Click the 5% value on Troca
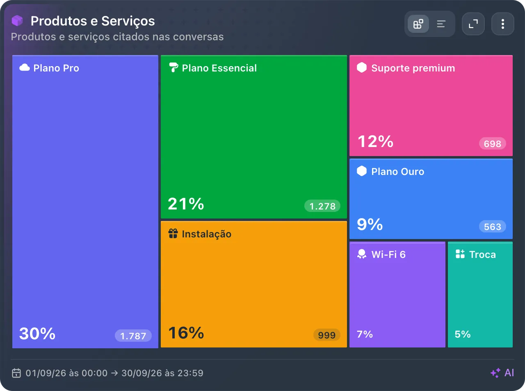Screen dimensions: 525x391 pyautogui.click(x=463, y=334)
